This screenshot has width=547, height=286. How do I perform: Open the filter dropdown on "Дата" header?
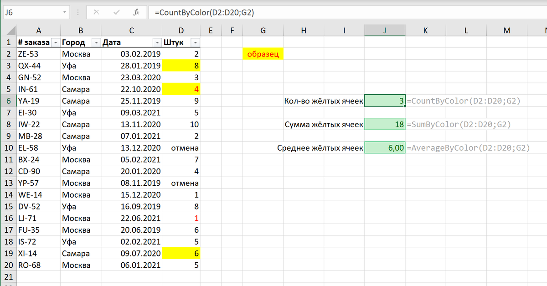(x=157, y=42)
